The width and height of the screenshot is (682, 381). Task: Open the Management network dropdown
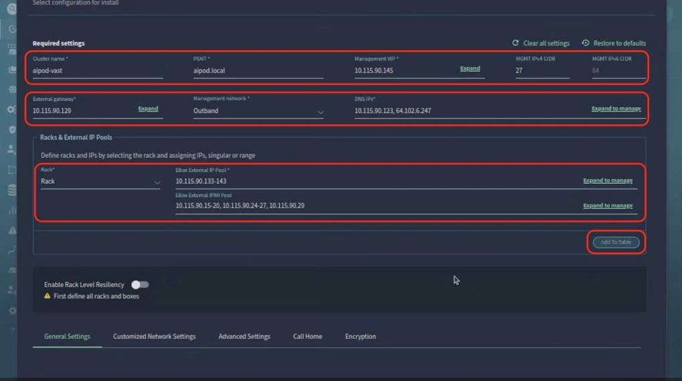click(x=258, y=111)
